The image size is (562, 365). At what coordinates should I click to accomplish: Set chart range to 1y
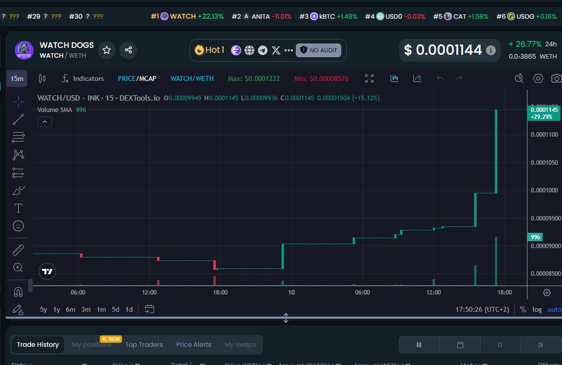point(57,310)
